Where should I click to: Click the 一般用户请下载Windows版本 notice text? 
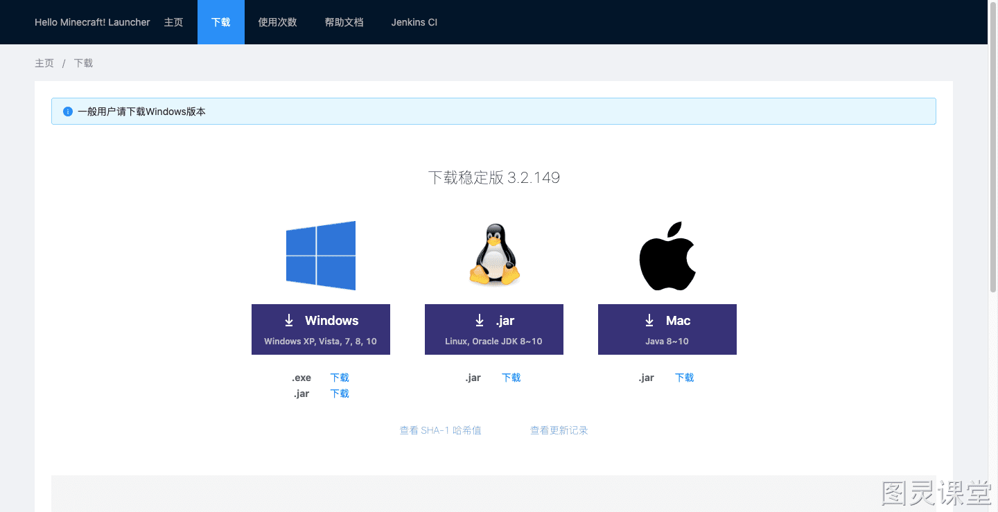[141, 112]
